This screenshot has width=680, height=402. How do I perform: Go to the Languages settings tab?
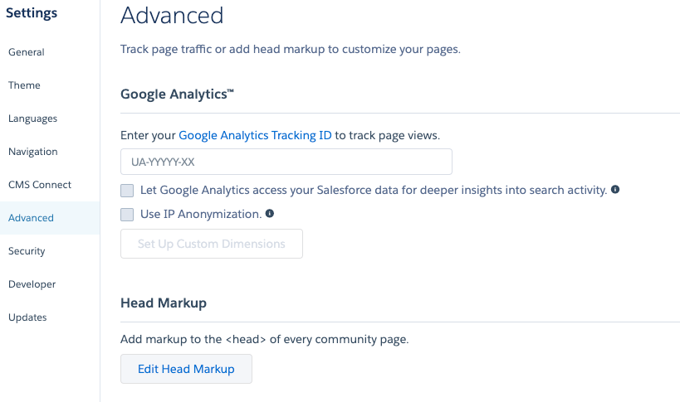click(x=33, y=119)
